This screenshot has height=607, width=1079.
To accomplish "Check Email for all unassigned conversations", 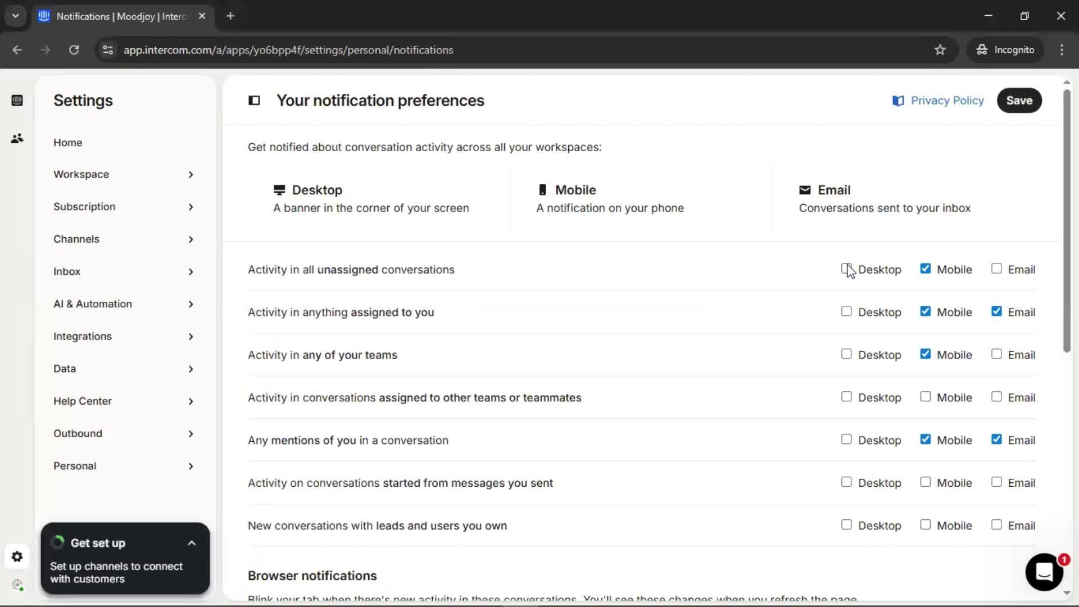I will coord(996,269).
